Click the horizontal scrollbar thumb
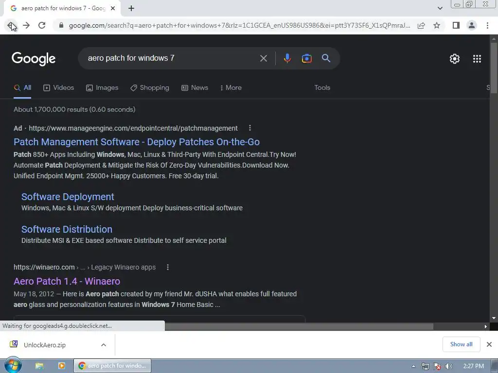The width and height of the screenshot is (498, 373). click(299, 326)
